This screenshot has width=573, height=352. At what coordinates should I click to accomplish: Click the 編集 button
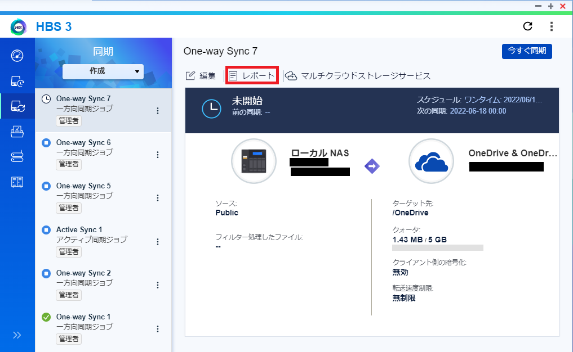coord(201,75)
